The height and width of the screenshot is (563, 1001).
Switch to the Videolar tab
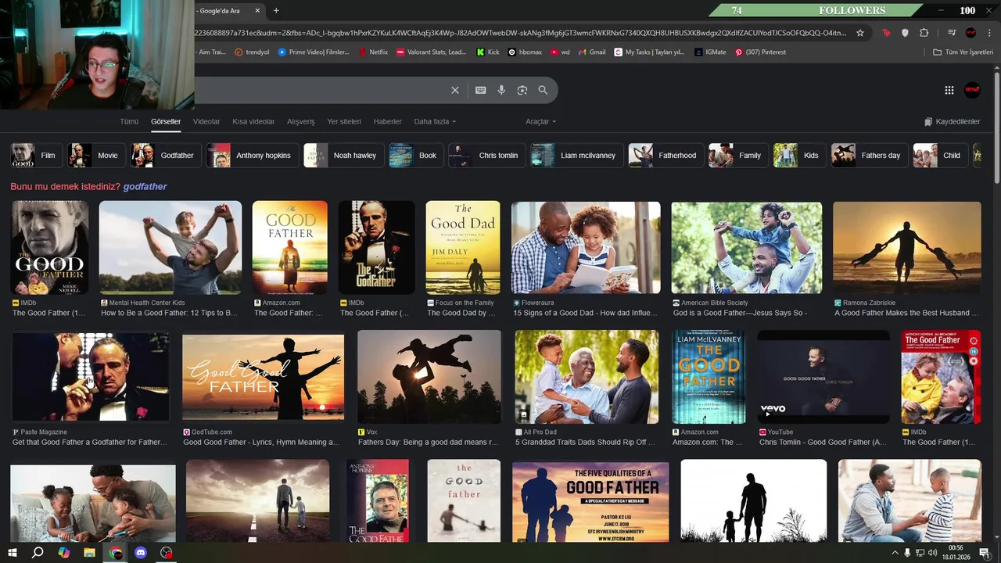[x=206, y=122]
